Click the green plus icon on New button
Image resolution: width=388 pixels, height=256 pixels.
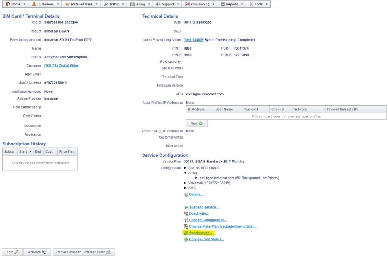200,123
